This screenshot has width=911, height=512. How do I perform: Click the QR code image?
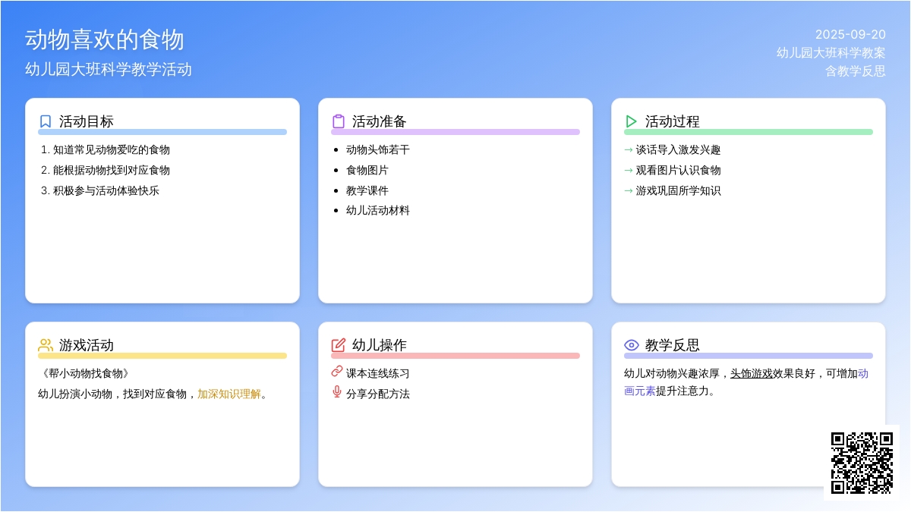pyautogui.click(x=862, y=463)
